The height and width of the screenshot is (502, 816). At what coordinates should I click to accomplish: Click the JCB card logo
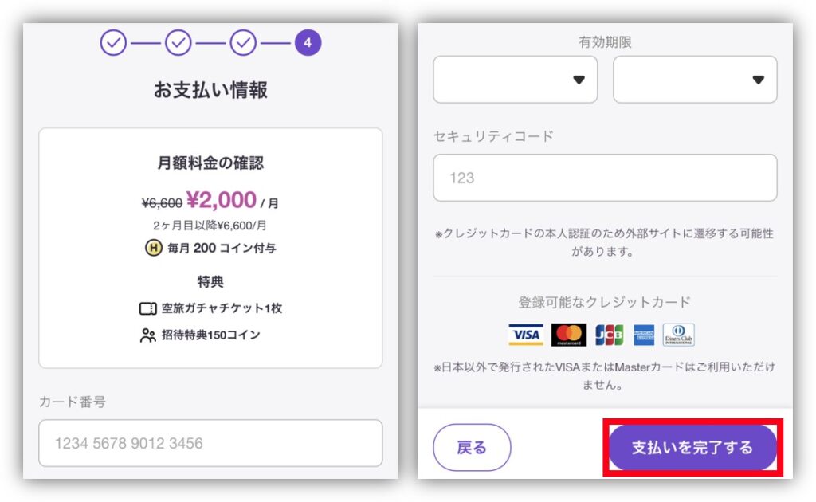609,335
